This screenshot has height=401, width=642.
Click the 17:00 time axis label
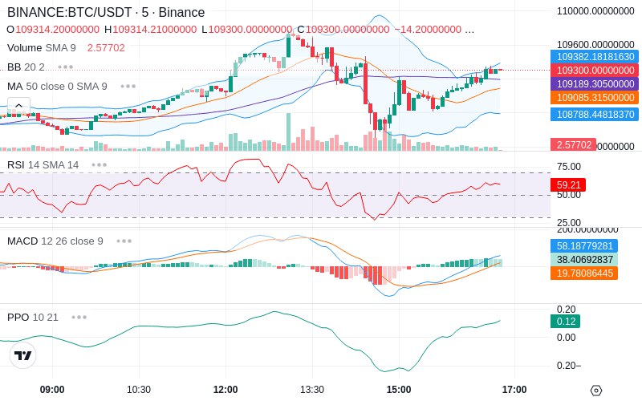click(x=514, y=390)
